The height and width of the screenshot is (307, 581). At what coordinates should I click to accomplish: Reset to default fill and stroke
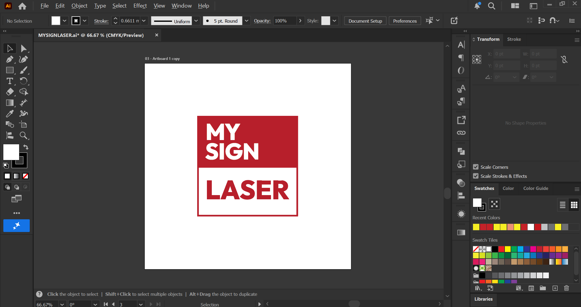click(x=6, y=165)
